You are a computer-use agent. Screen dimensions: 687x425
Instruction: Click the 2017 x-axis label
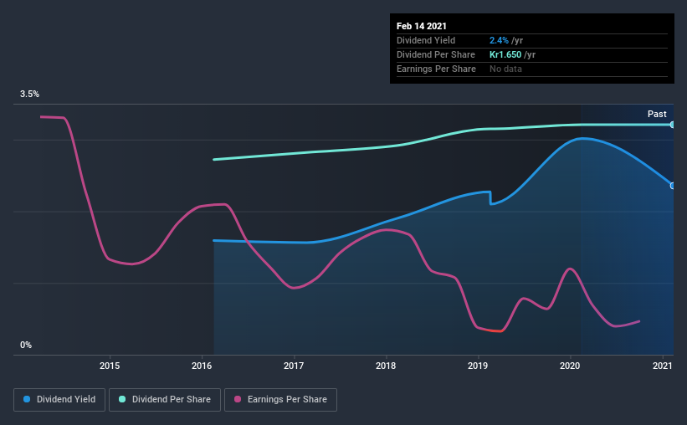tap(294, 366)
